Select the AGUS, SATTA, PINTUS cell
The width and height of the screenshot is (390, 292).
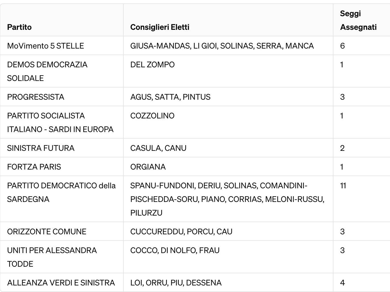click(x=170, y=97)
